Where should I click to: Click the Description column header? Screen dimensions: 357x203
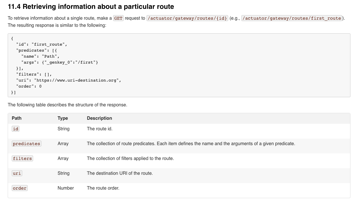pos(99,118)
